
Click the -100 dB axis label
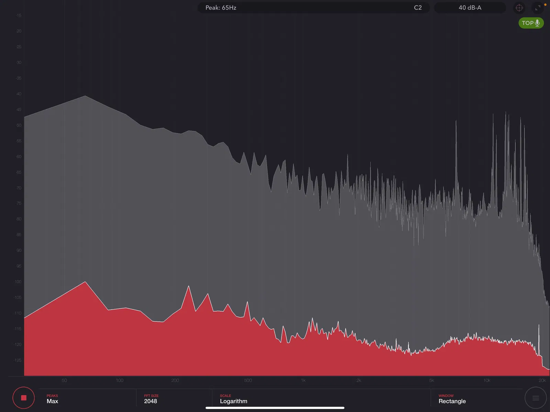coord(17,282)
